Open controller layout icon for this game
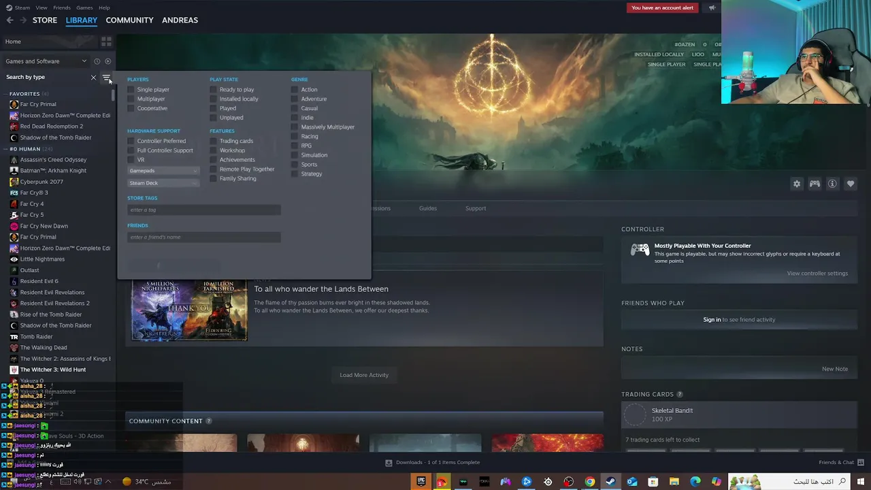871x490 pixels. [x=815, y=184]
